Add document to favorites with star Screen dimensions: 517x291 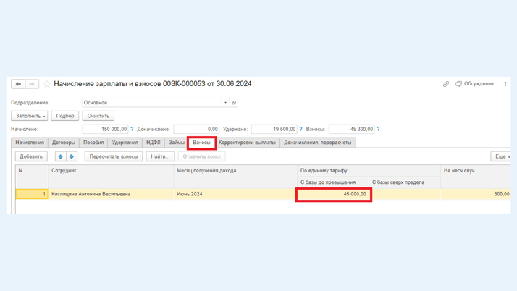(47, 84)
